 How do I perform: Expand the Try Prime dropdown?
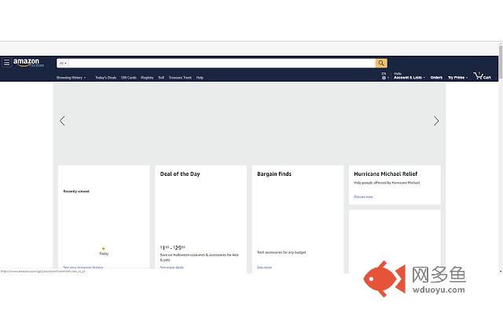457,78
